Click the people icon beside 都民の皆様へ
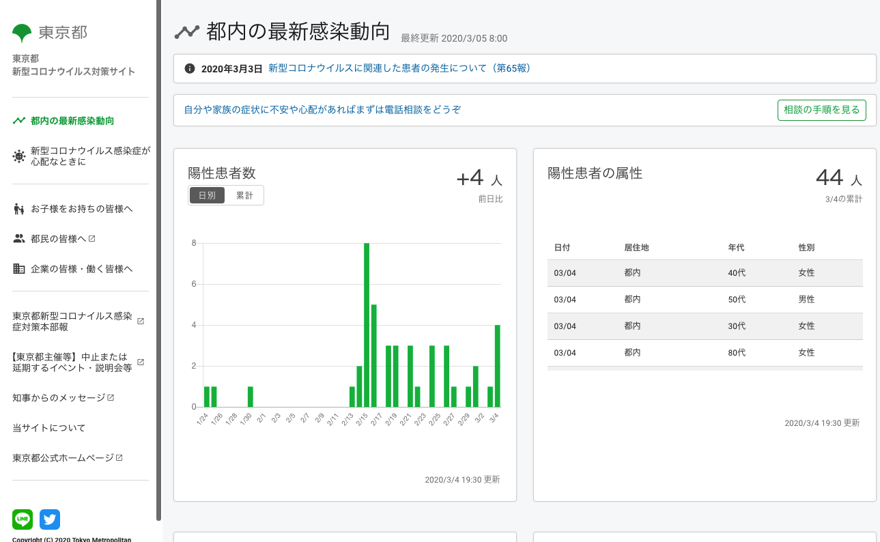880x542 pixels. [19, 239]
